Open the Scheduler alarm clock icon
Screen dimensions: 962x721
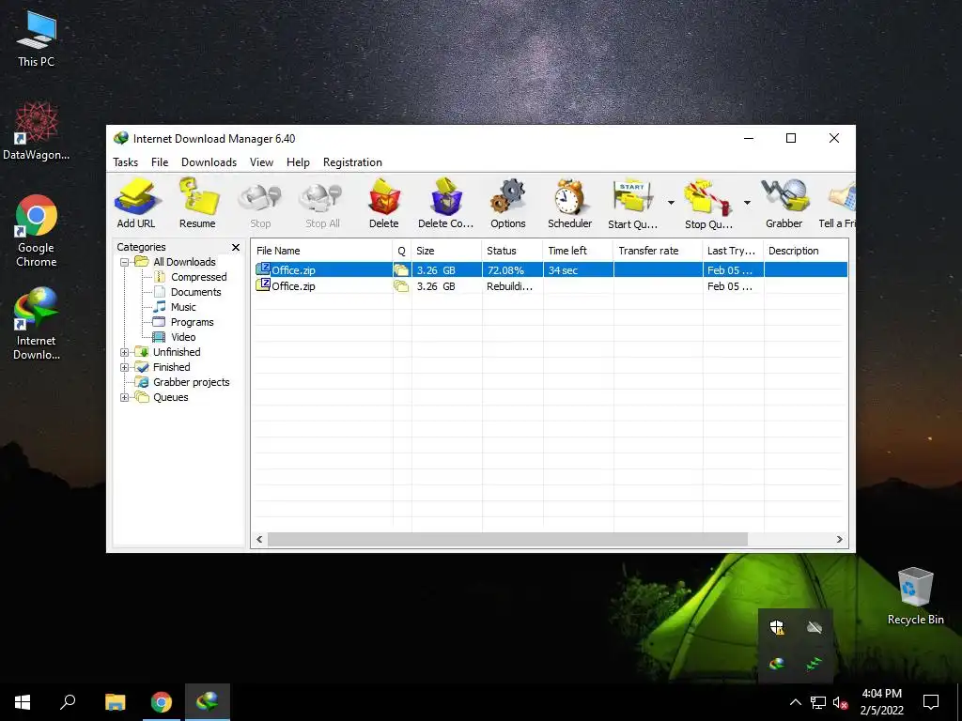click(570, 203)
